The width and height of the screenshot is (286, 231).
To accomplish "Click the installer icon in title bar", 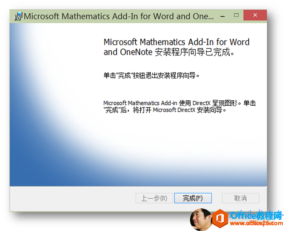I will [18, 16].
